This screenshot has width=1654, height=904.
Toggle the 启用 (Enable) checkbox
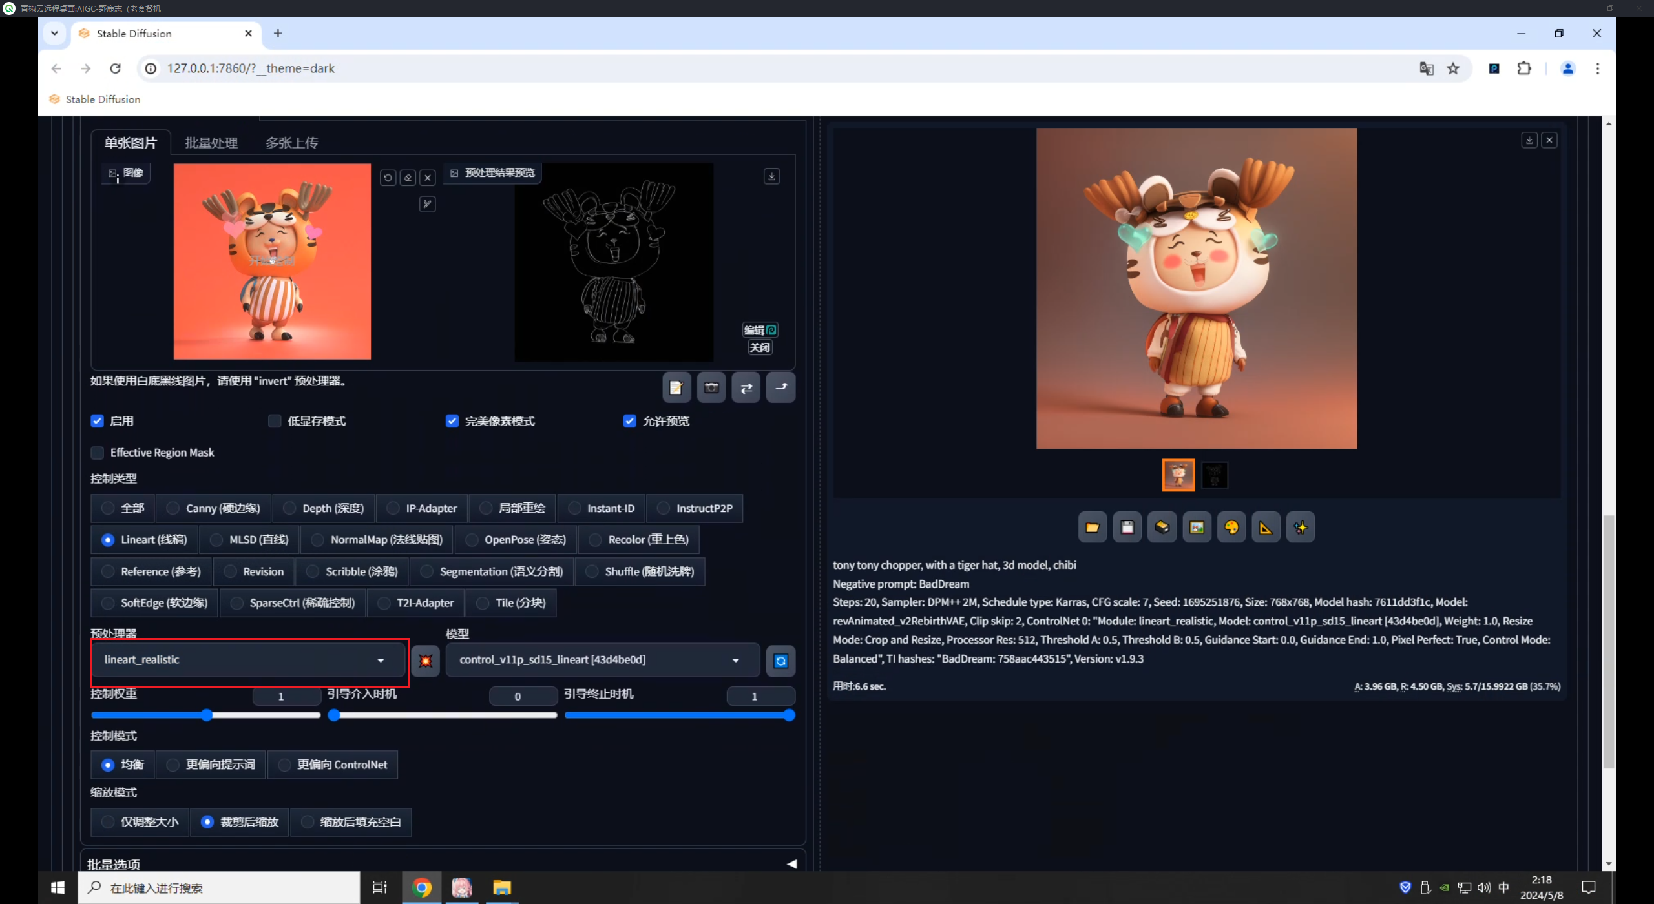[x=97, y=421]
